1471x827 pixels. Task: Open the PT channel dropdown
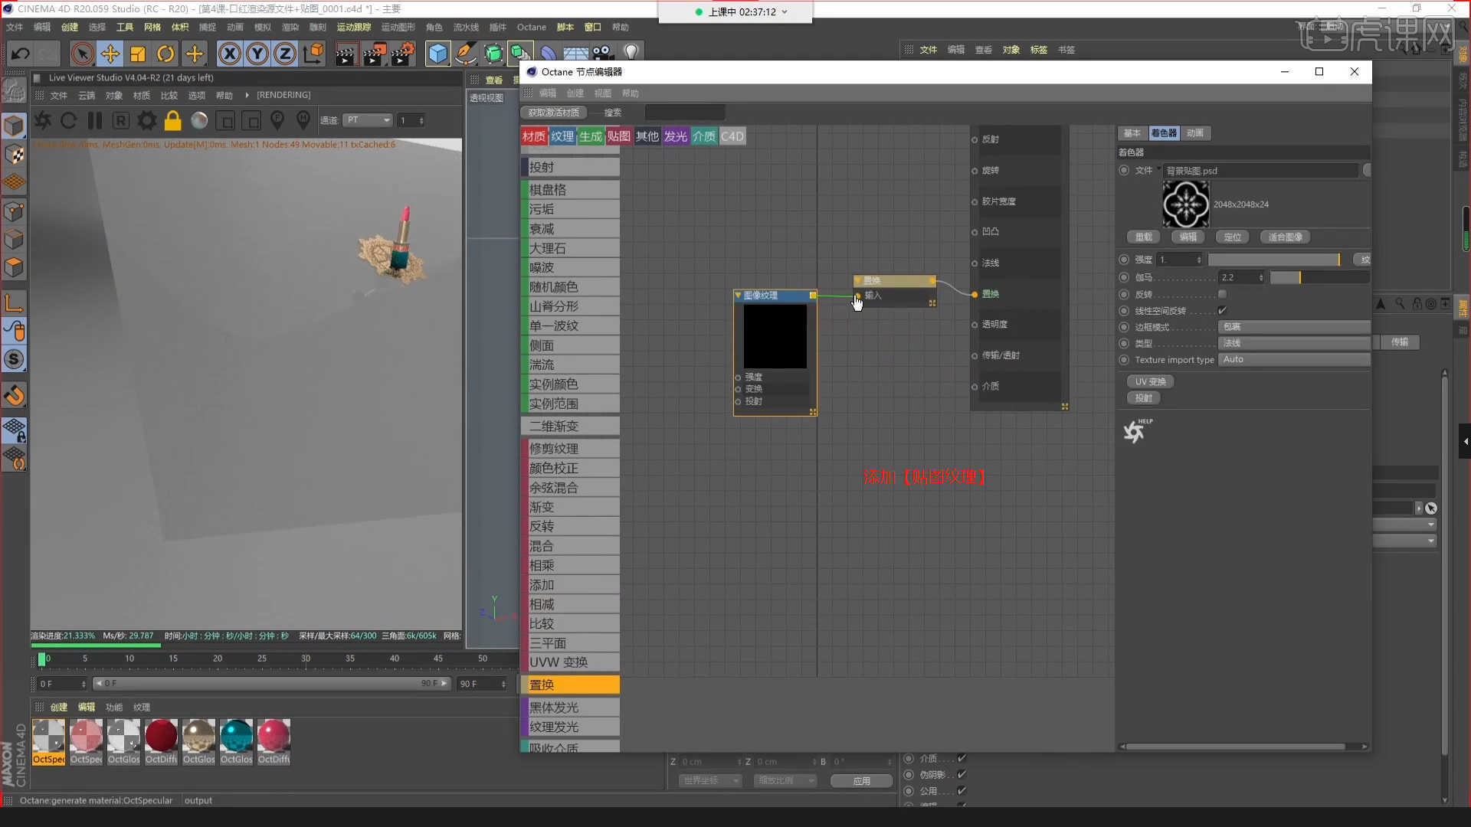(368, 120)
